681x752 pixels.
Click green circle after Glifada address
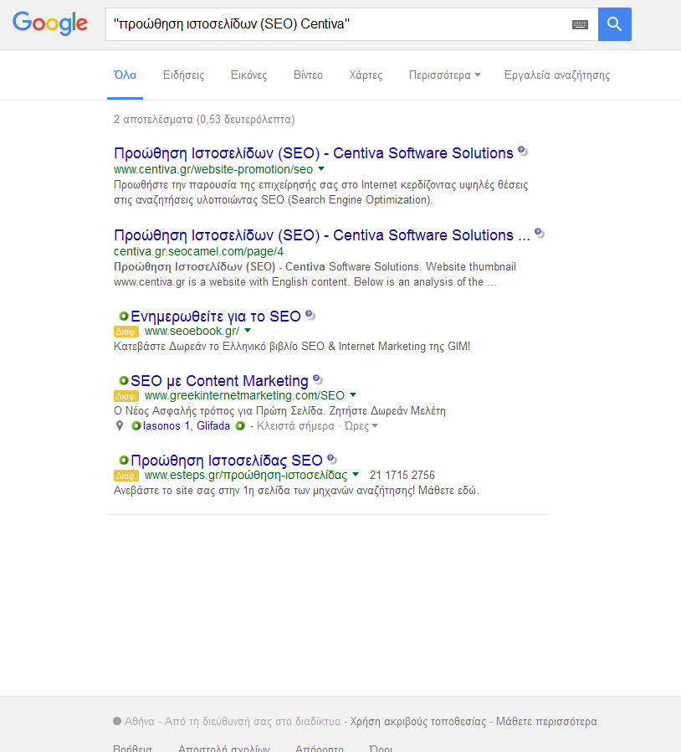pyautogui.click(x=240, y=426)
